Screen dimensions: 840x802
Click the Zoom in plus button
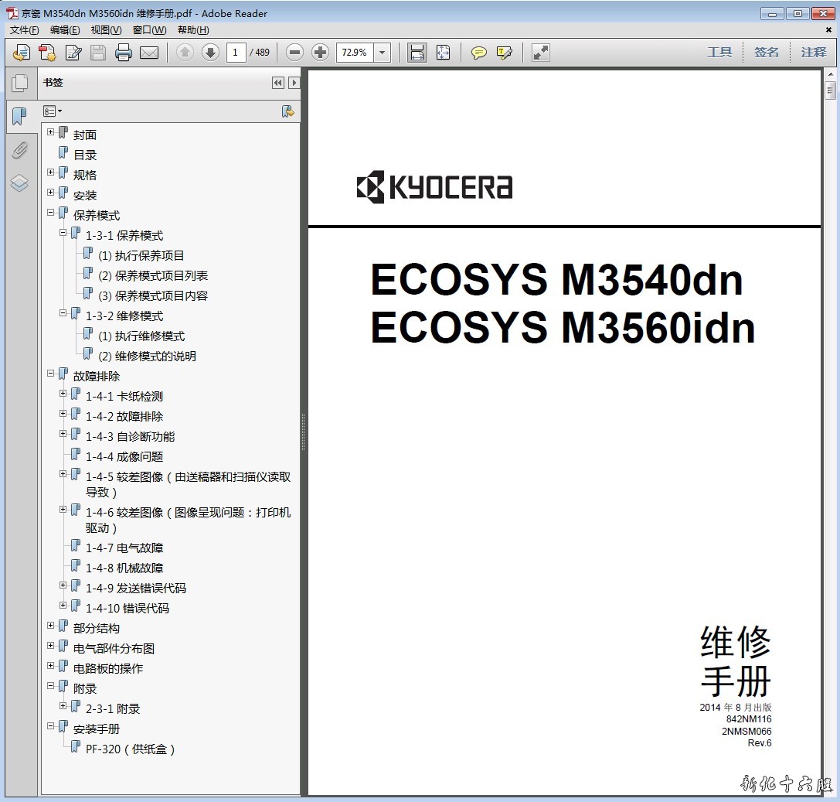pos(320,53)
